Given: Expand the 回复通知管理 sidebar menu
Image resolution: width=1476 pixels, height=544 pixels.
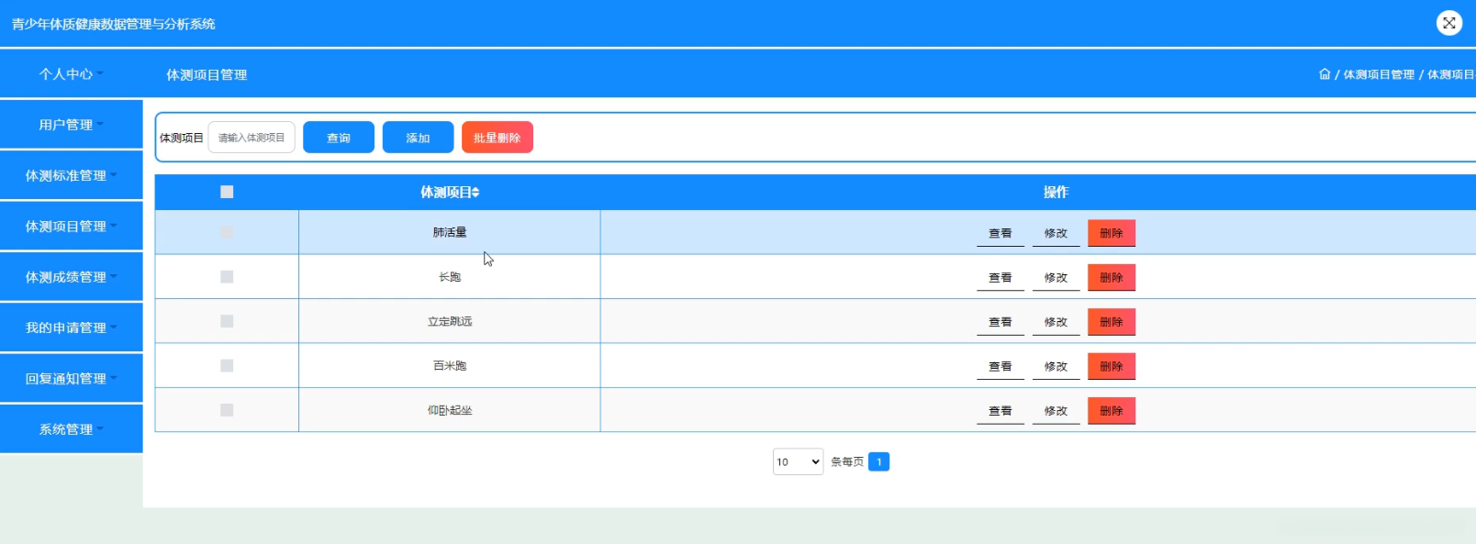Looking at the screenshot, I should click(x=72, y=378).
